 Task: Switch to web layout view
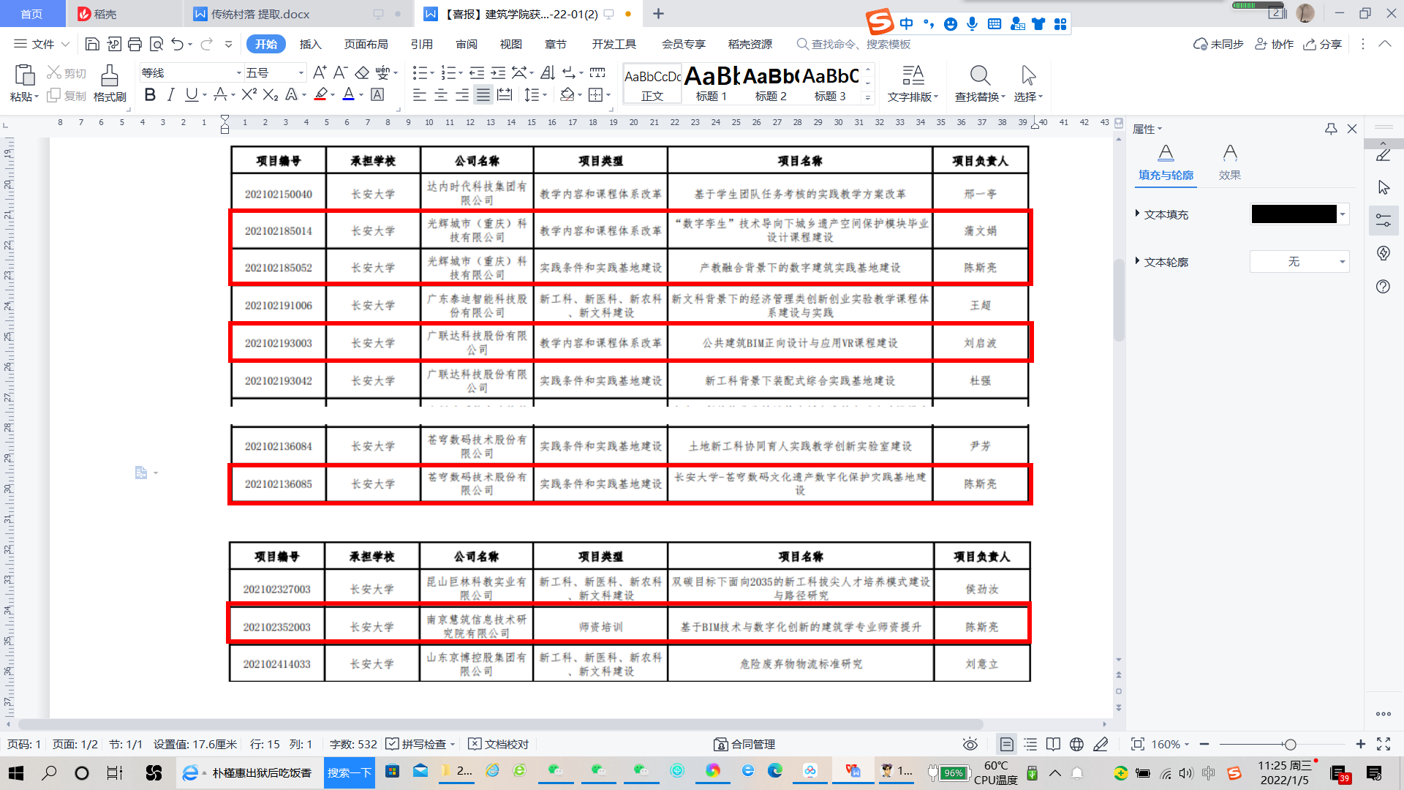pyautogui.click(x=1076, y=744)
